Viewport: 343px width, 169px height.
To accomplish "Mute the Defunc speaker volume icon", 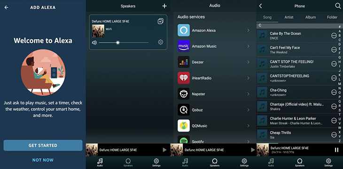I will pos(94,43).
